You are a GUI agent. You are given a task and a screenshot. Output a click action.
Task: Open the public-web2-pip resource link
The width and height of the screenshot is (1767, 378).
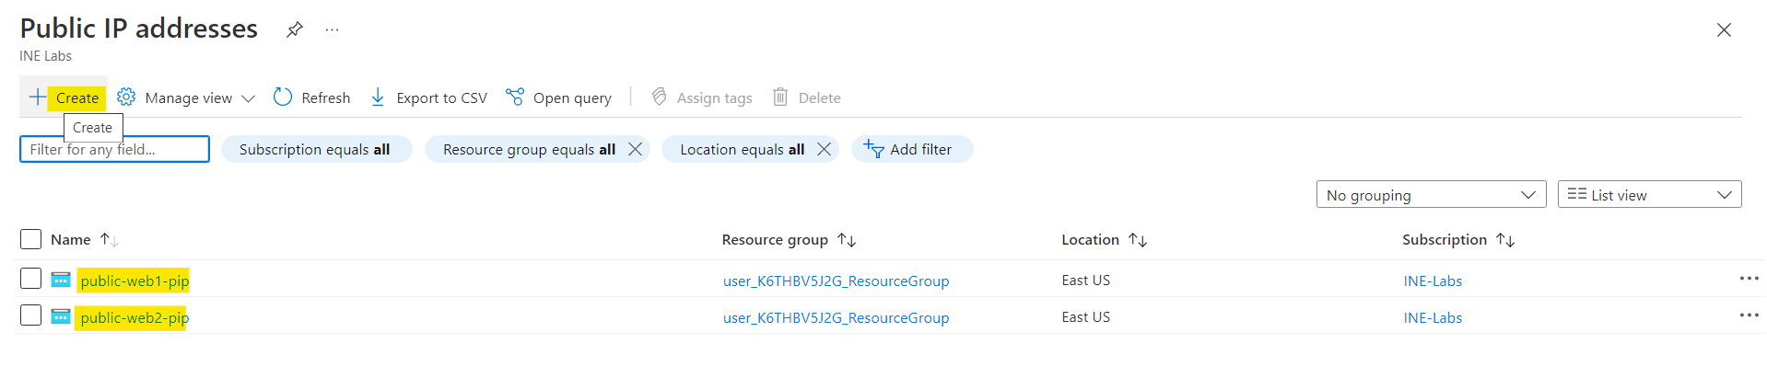click(135, 318)
